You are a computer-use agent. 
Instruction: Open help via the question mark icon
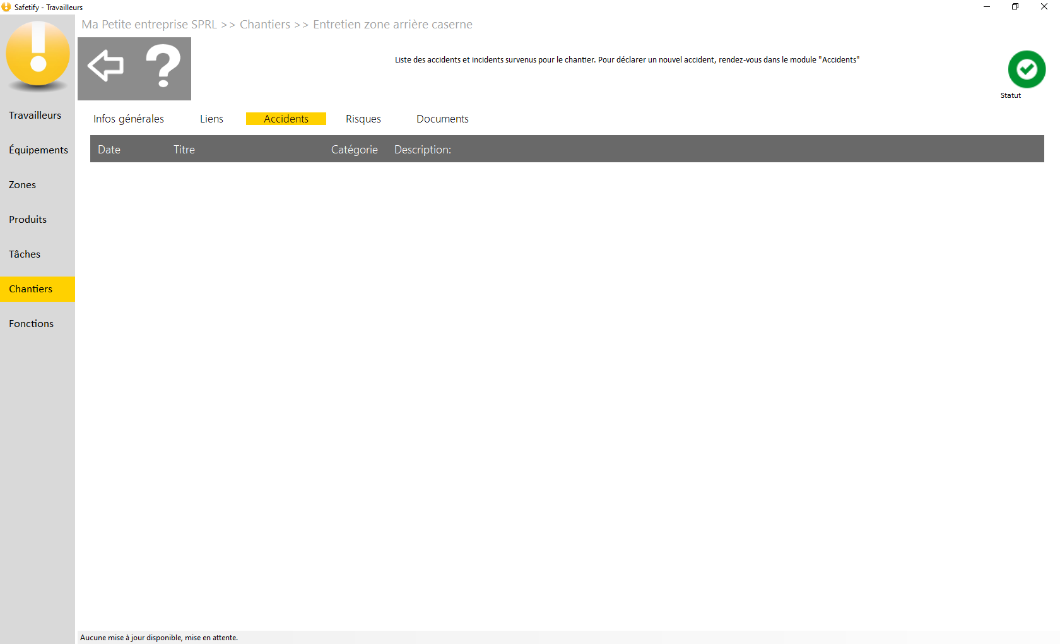[163, 66]
